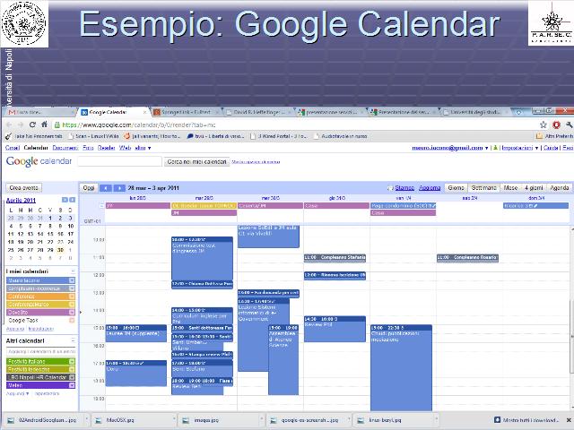Open the Chrome wrench menu

point(569,125)
